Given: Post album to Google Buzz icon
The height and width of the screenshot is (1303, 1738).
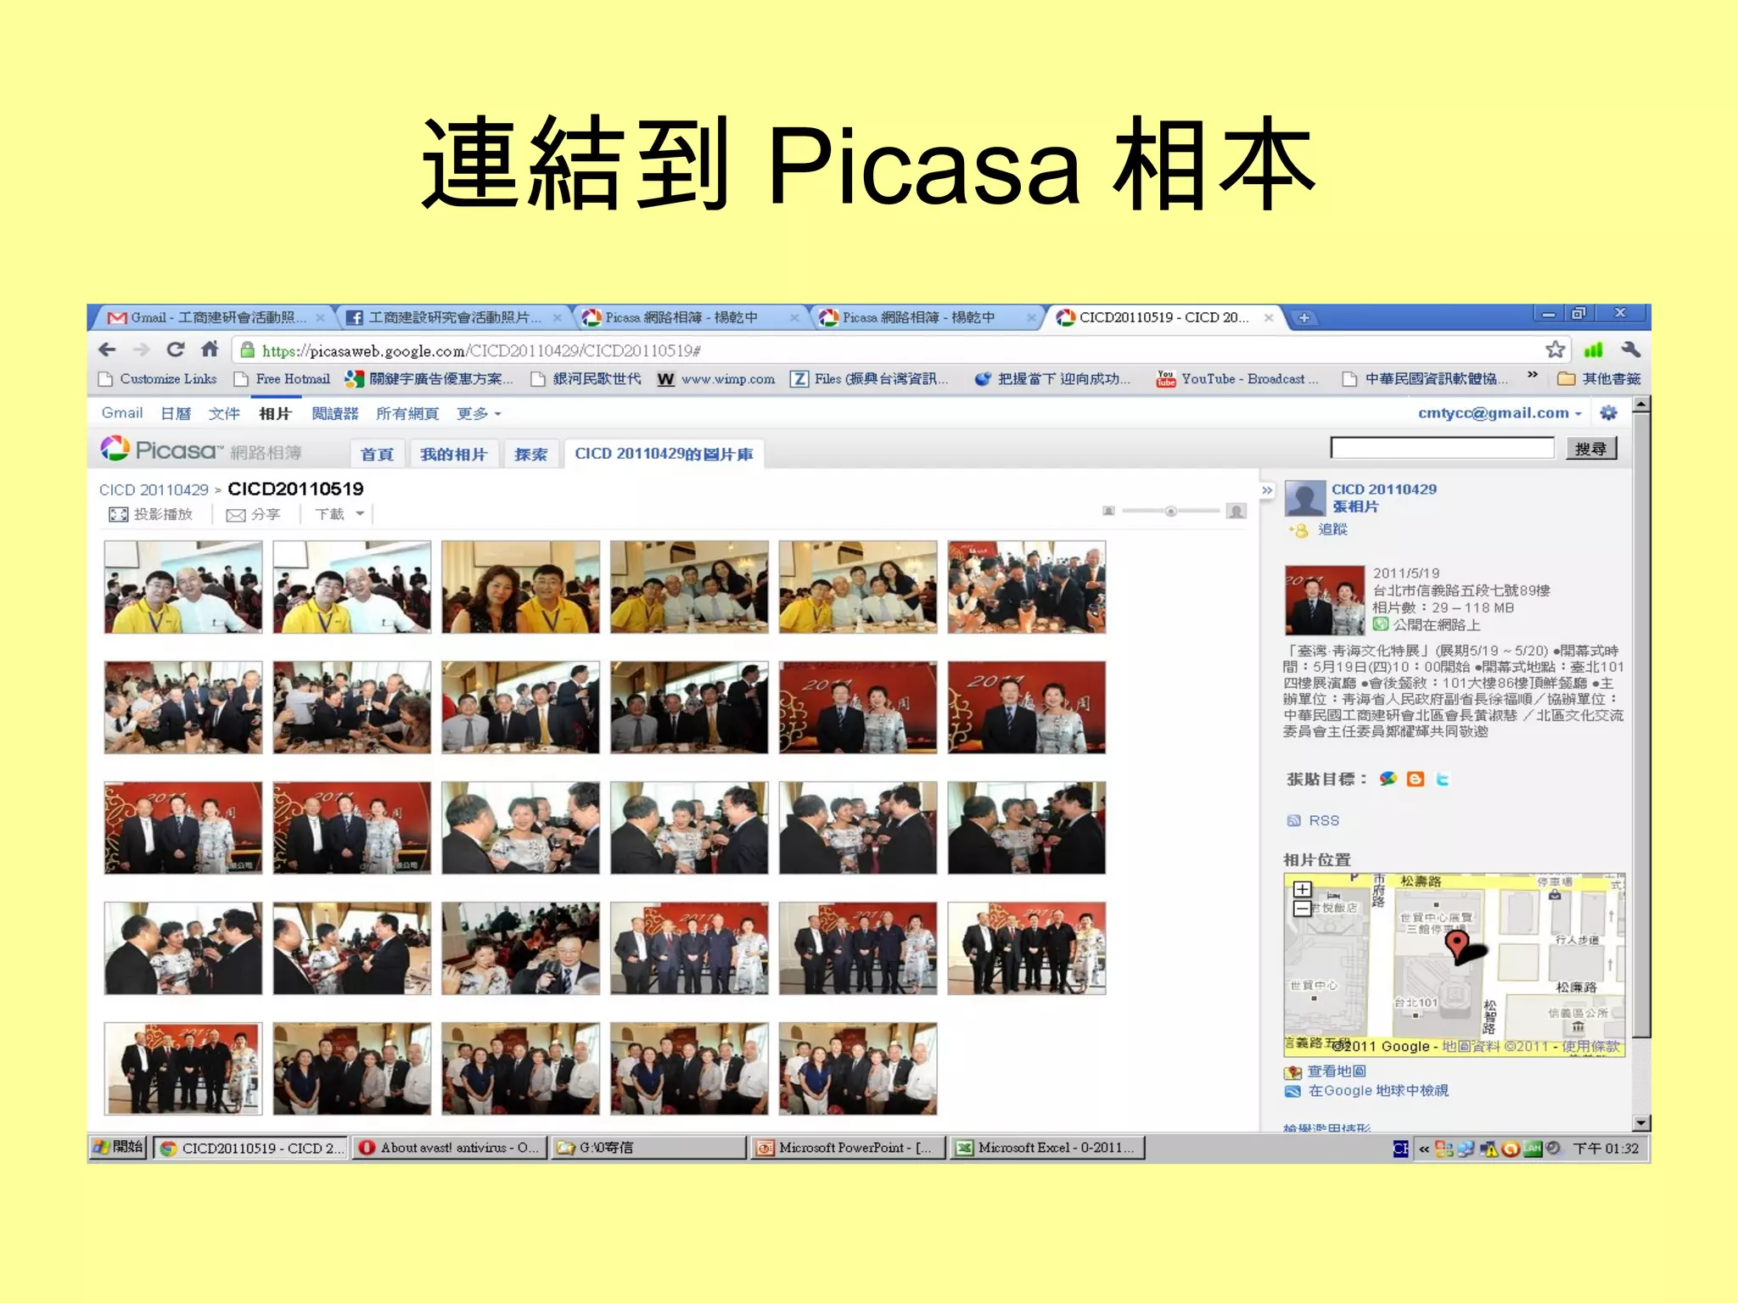Looking at the screenshot, I should coord(1388,779).
